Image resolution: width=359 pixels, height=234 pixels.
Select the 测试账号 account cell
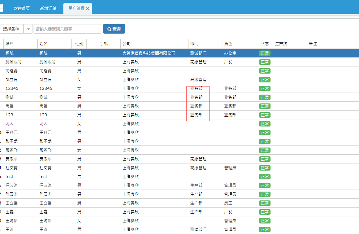point(14,62)
